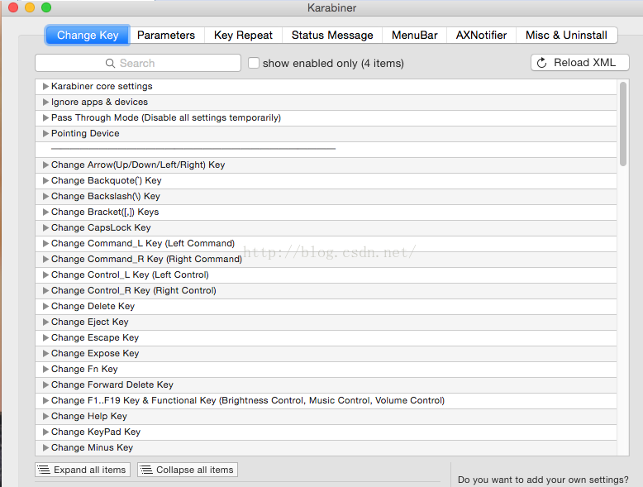Expand Change Fn Key section
The height and width of the screenshot is (487, 643).
click(x=46, y=370)
